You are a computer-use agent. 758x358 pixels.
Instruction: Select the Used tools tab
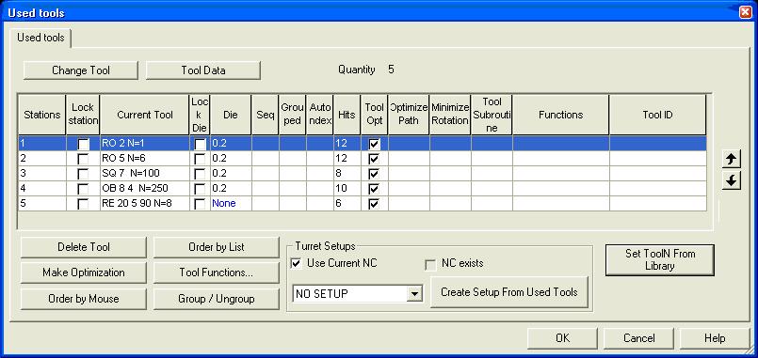41,38
